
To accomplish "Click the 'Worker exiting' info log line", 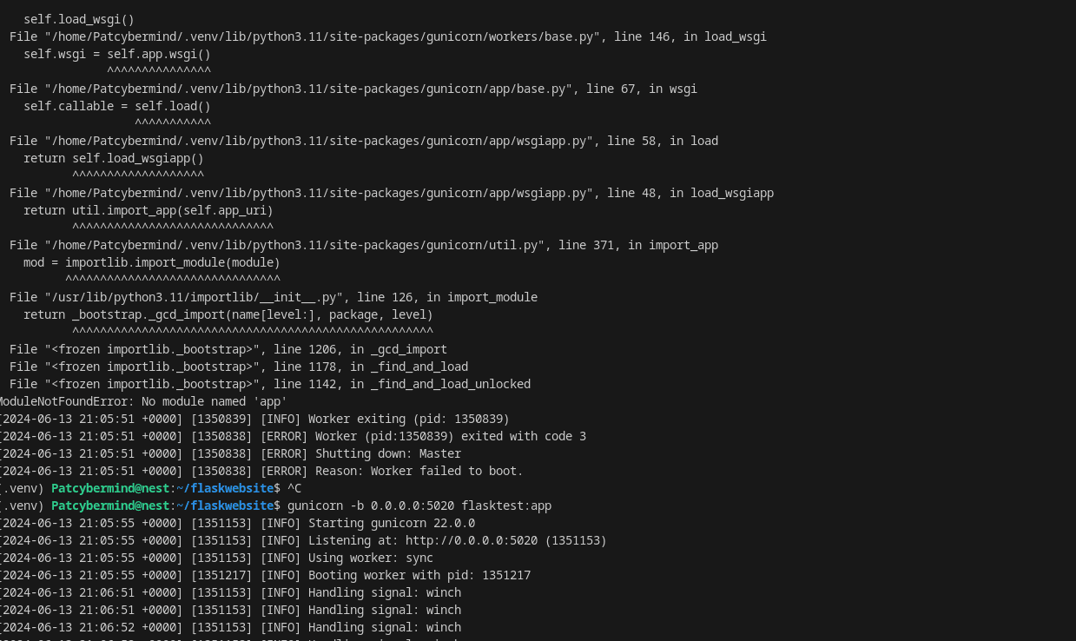I will (x=254, y=419).
